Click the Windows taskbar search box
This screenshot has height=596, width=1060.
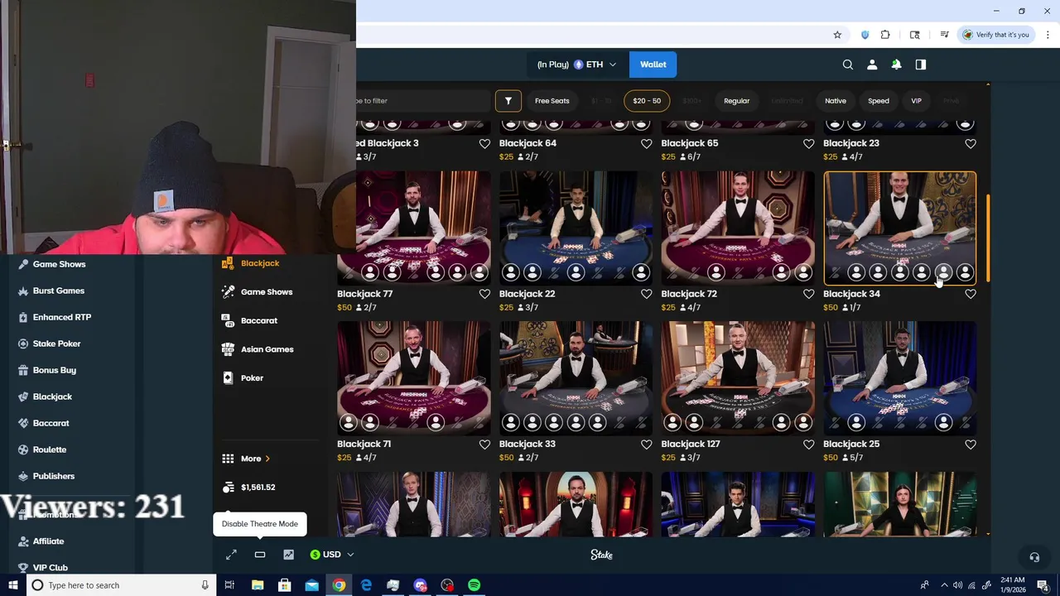pyautogui.click(x=119, y=585)
